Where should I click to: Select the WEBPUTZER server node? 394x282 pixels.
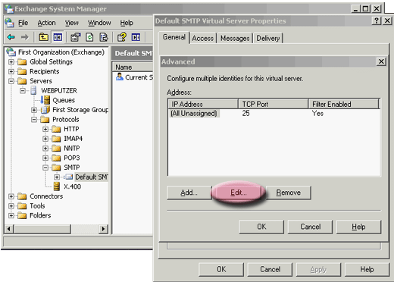[x=59, y=90]
